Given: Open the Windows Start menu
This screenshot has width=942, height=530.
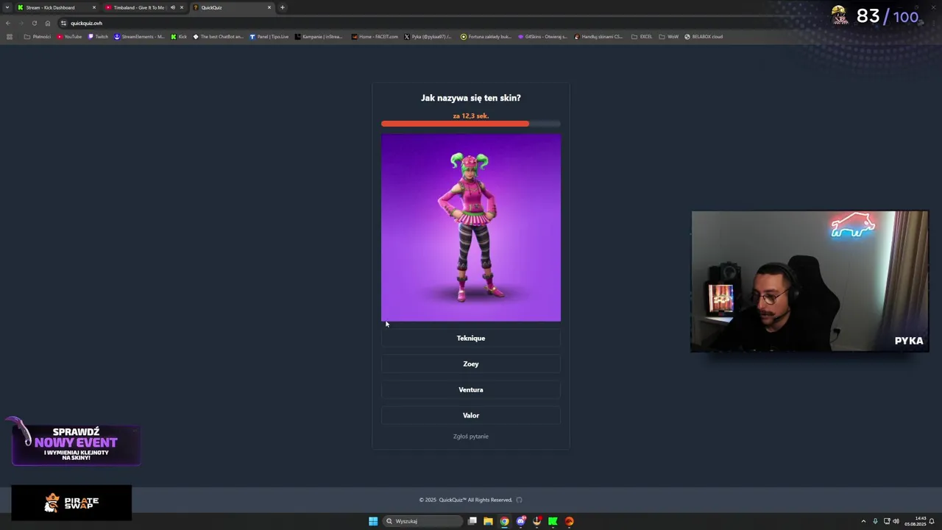Looking at the screenshot, I should 373,521.
